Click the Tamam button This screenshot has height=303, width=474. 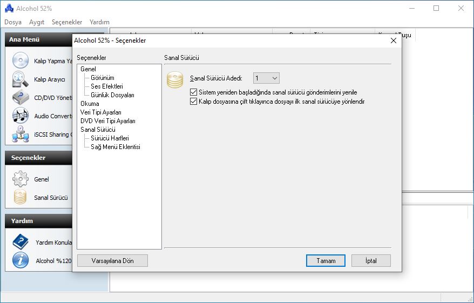[326, 261]
